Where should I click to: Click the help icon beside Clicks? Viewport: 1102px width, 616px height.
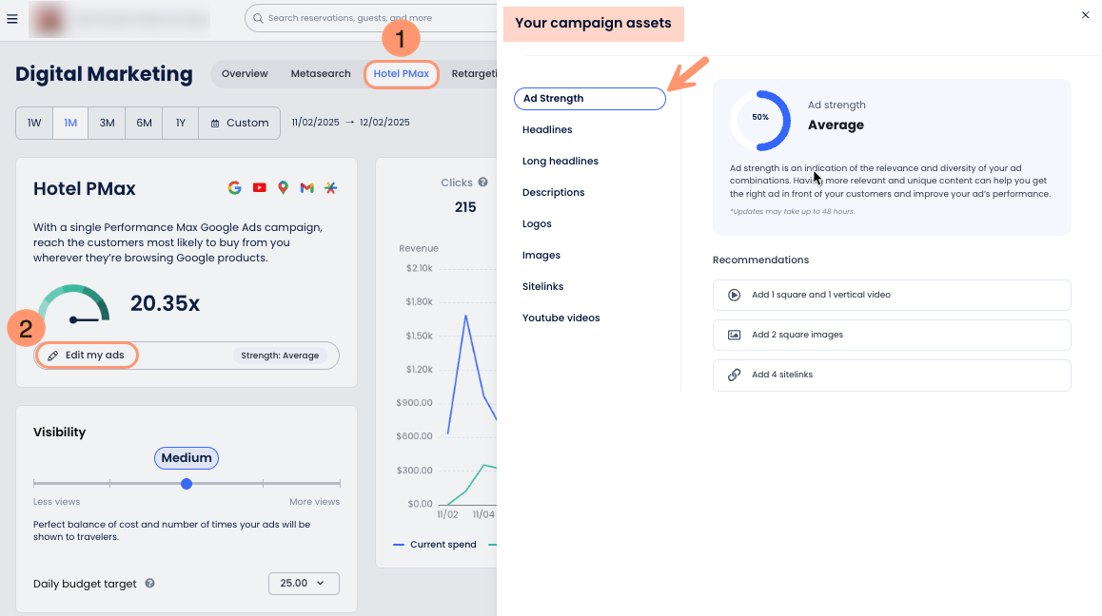[482, 183]
